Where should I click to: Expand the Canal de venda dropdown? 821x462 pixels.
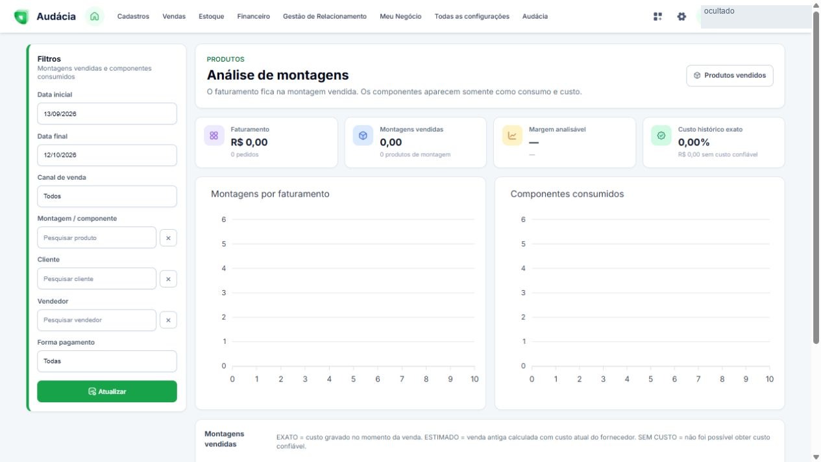click(107, 197)
